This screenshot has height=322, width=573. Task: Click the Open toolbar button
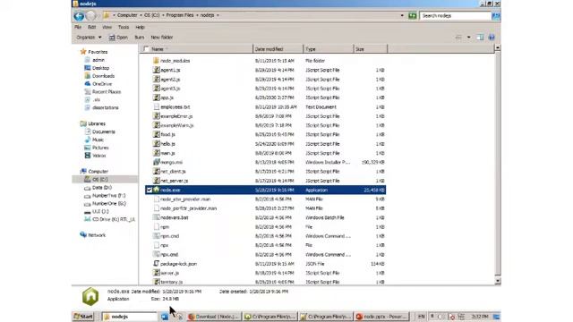[x=118, y=38]
